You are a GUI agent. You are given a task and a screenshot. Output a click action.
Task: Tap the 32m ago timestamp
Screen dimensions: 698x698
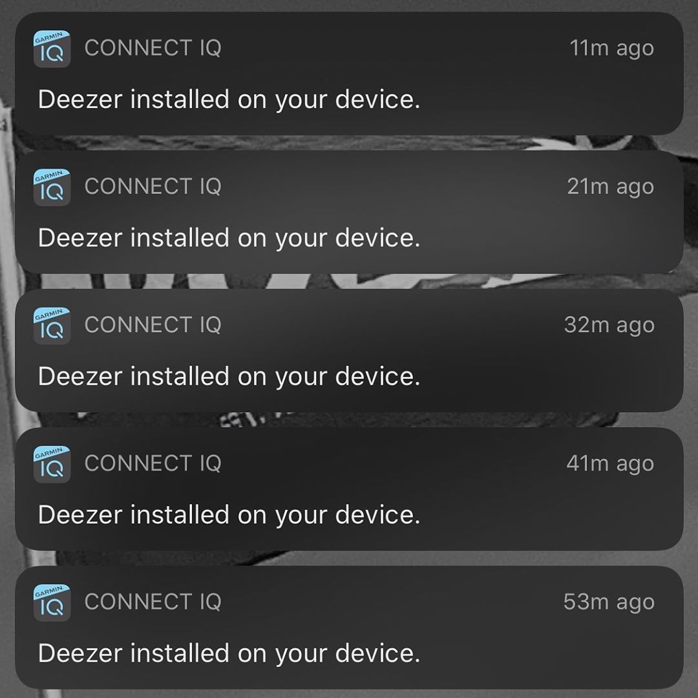(609, 325)
